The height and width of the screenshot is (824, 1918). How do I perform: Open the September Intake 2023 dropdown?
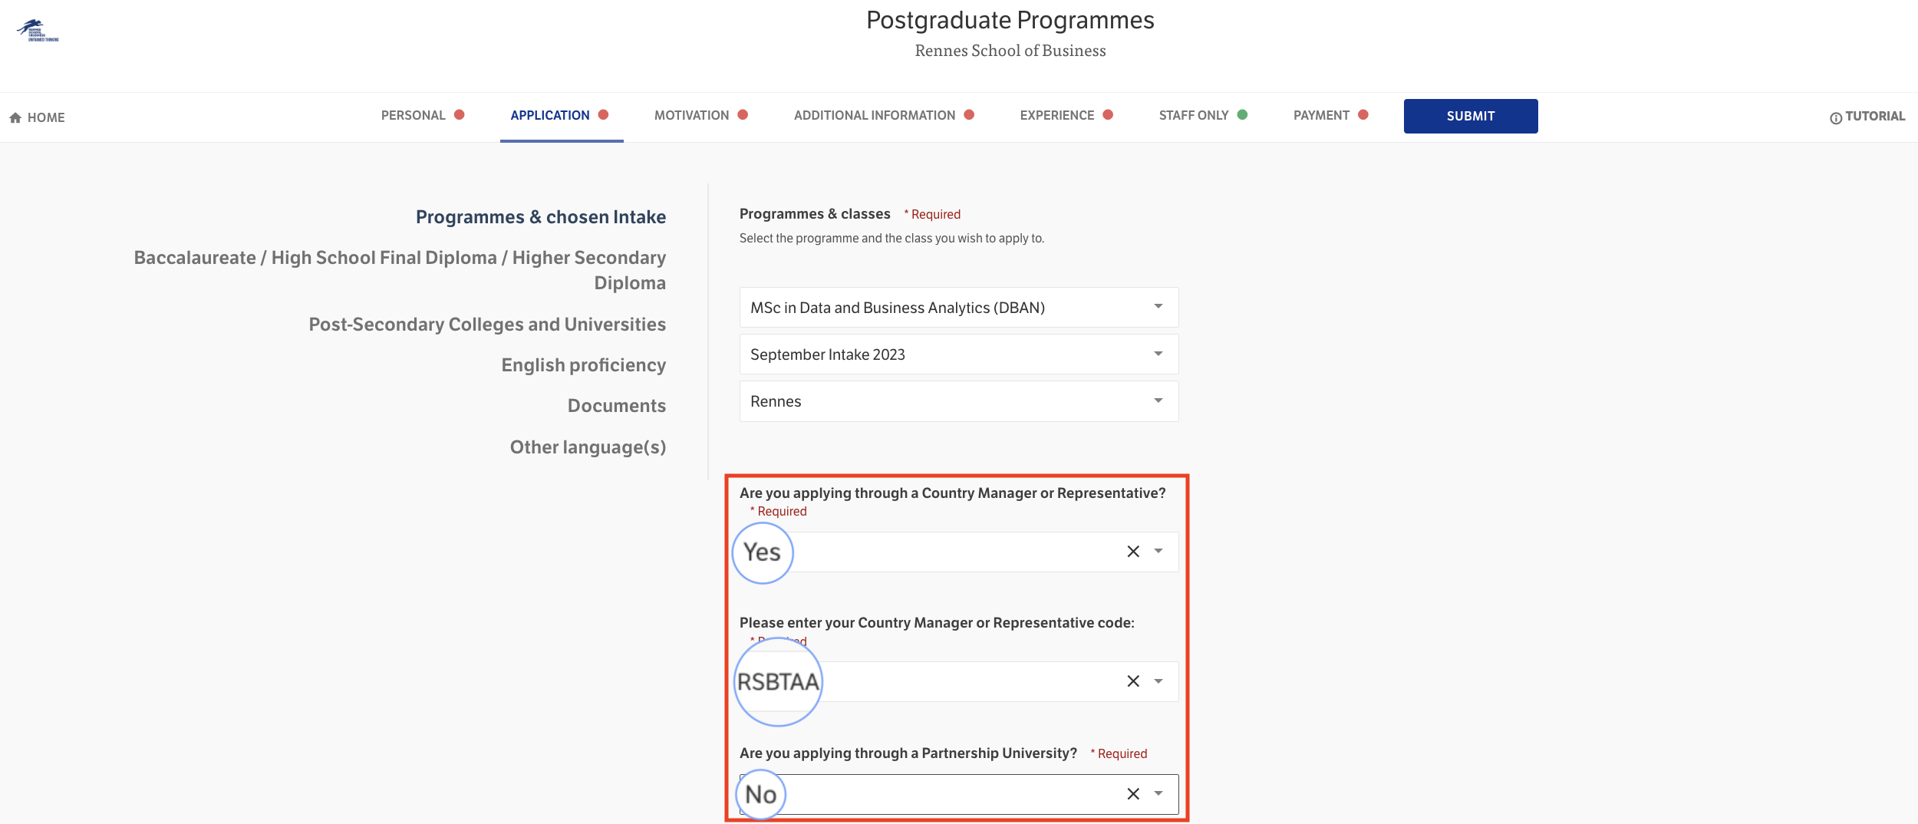(x=1158, y=354)
